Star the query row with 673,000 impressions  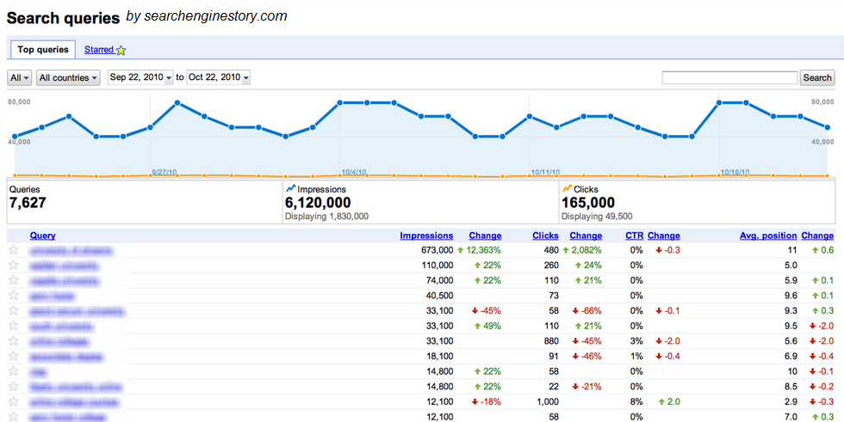14,250
